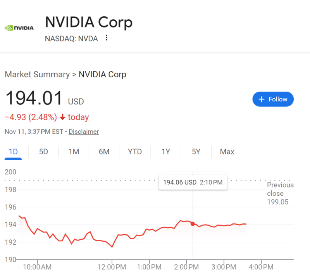Open the 5Y chart view
This screenshot has height=278, width=310.
click(x=196, y=152)
